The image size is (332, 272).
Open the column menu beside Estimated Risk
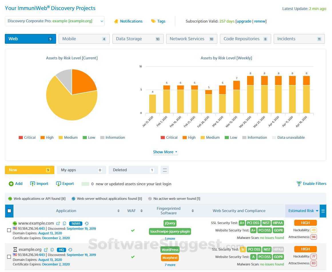(x=323, y=211)
